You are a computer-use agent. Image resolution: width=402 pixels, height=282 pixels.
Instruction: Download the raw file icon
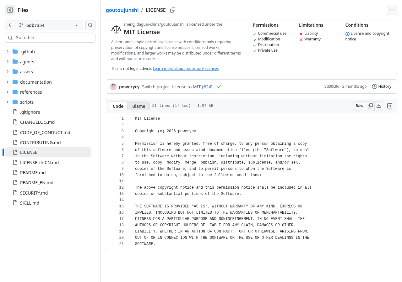(379, 106)
